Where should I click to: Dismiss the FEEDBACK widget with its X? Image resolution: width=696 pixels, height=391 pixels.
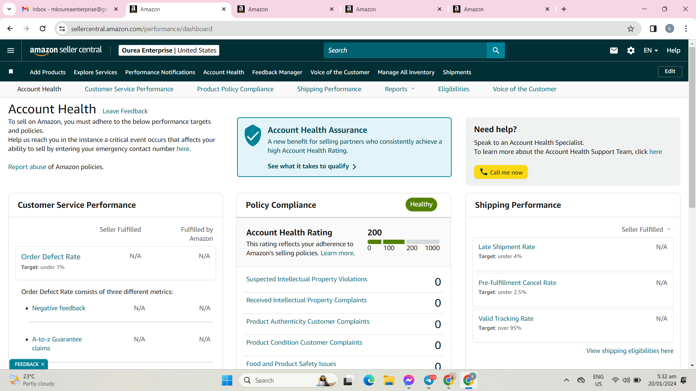pos(43,364)
